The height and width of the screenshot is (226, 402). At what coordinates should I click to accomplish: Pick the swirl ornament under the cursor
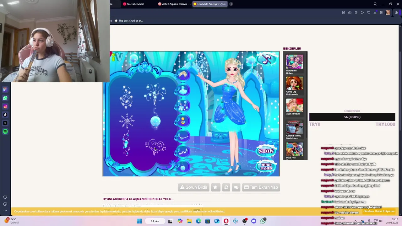pyautogui.click(x=155, y=147)
